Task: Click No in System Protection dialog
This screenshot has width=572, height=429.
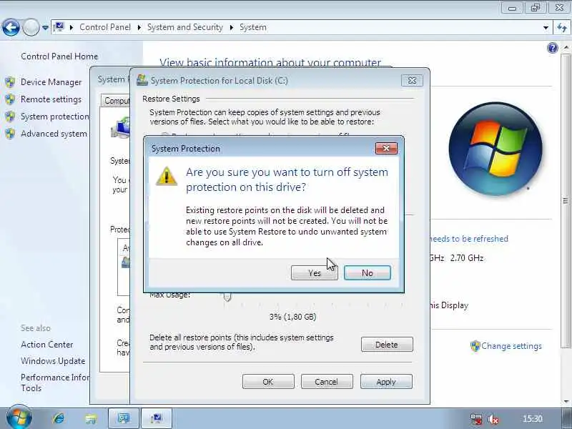Action: point(368,273)
